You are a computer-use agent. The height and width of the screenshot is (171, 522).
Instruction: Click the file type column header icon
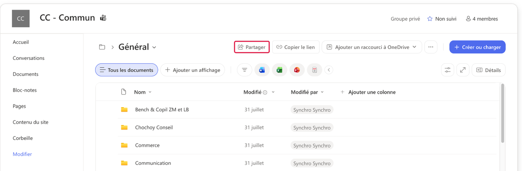[x=124, y=92]
